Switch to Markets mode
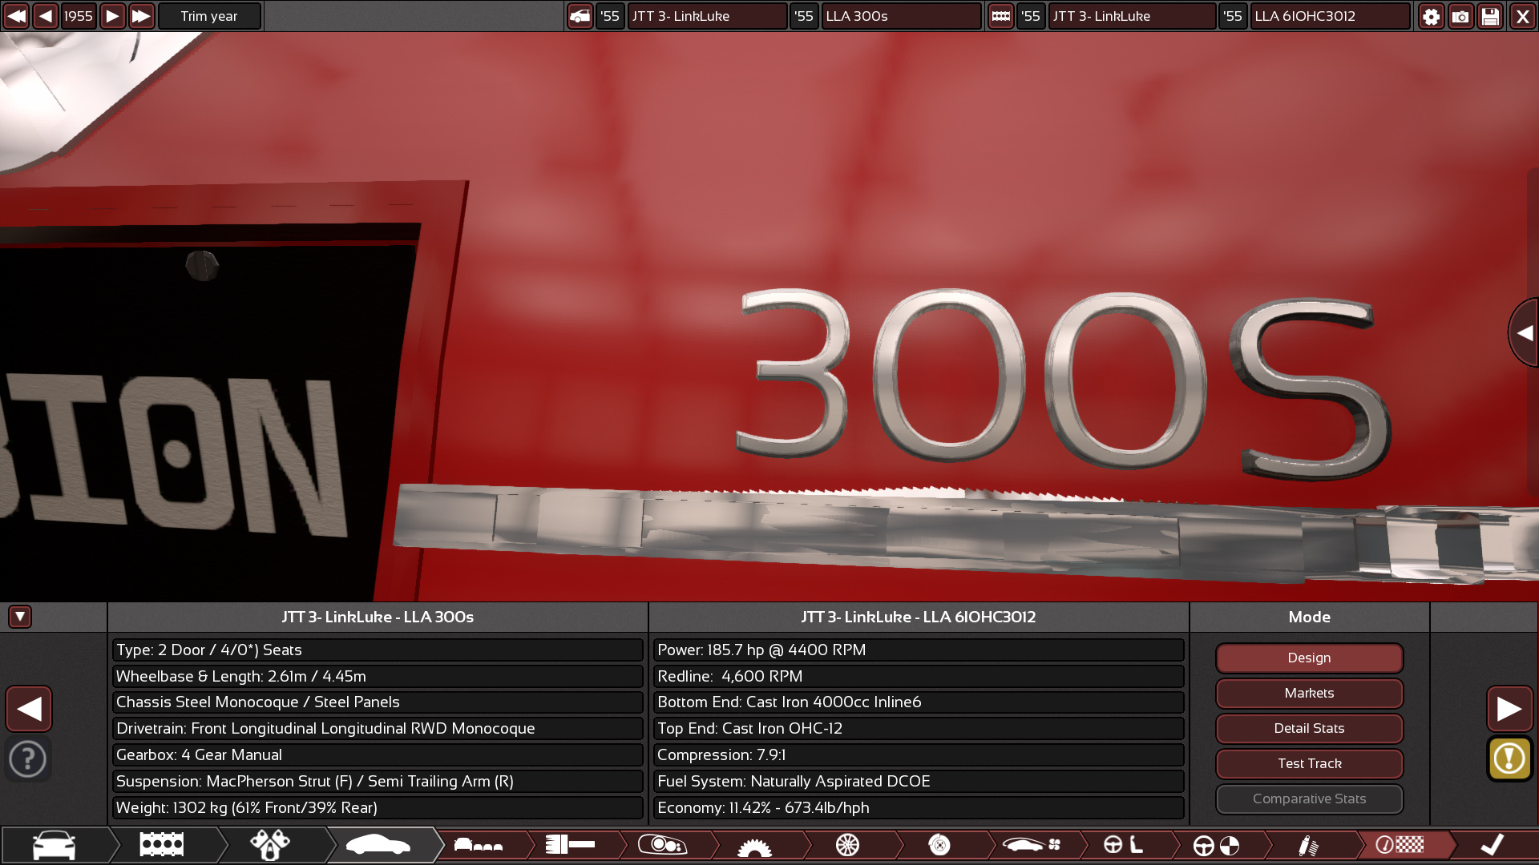Viewport: 1539px width, 865px height. tap(1309, 693)
